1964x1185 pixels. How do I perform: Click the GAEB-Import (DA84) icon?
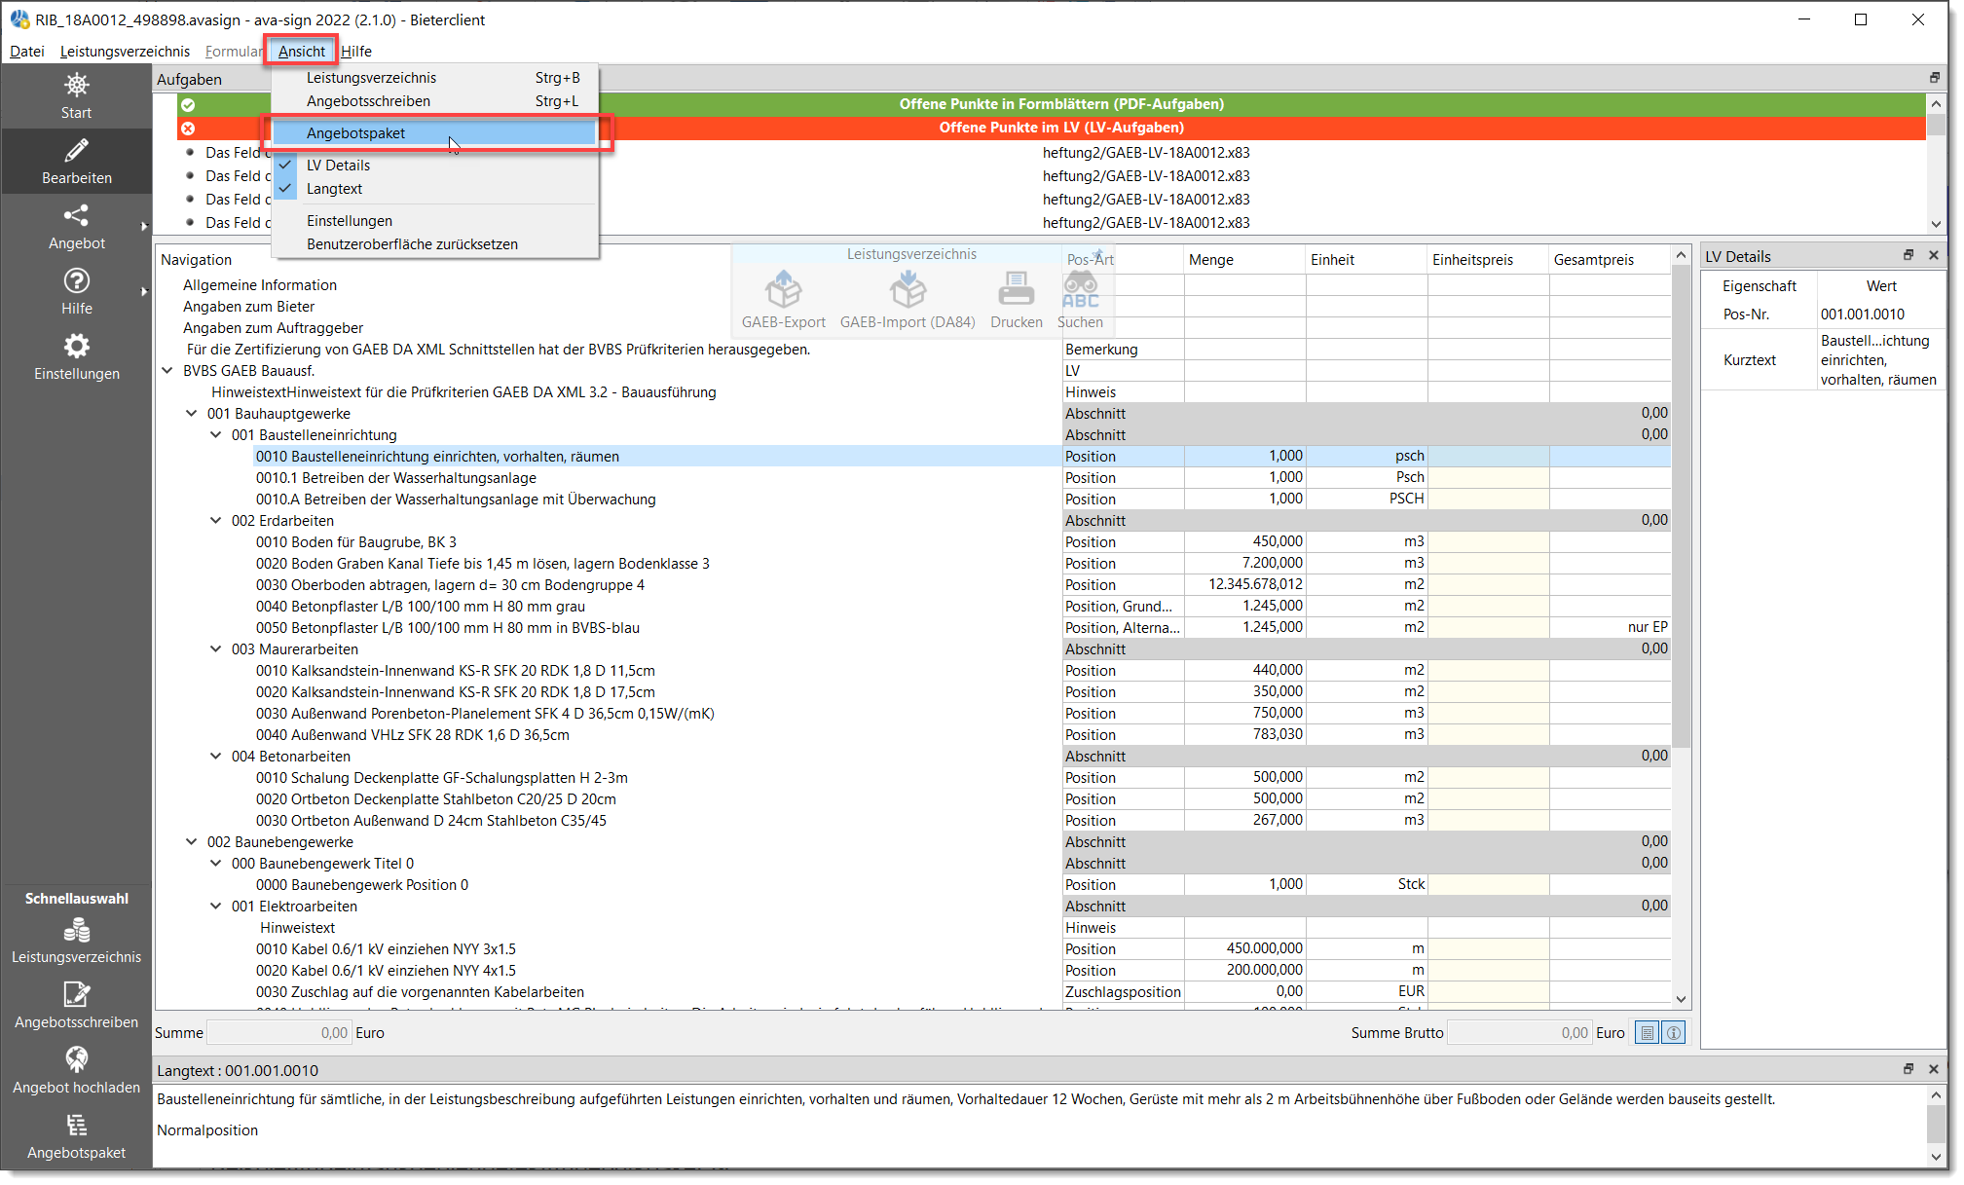coord(908,289)
